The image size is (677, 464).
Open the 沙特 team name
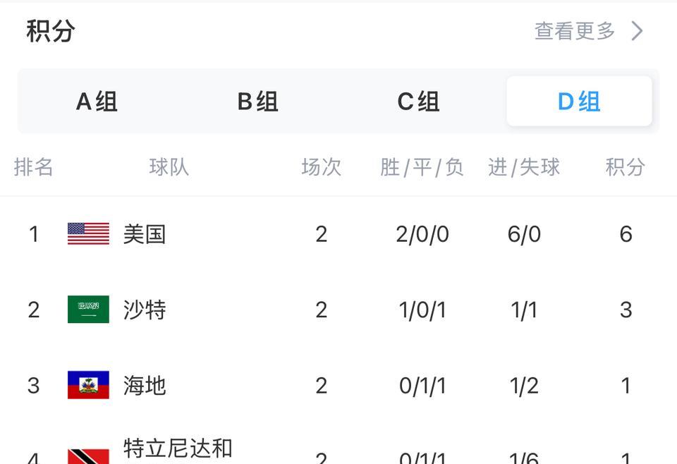145,310
